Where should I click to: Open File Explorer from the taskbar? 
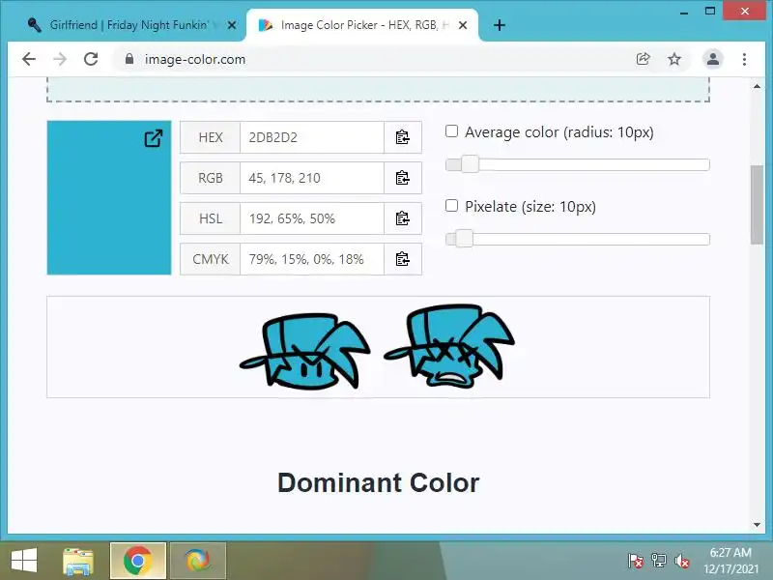[78, 562]
